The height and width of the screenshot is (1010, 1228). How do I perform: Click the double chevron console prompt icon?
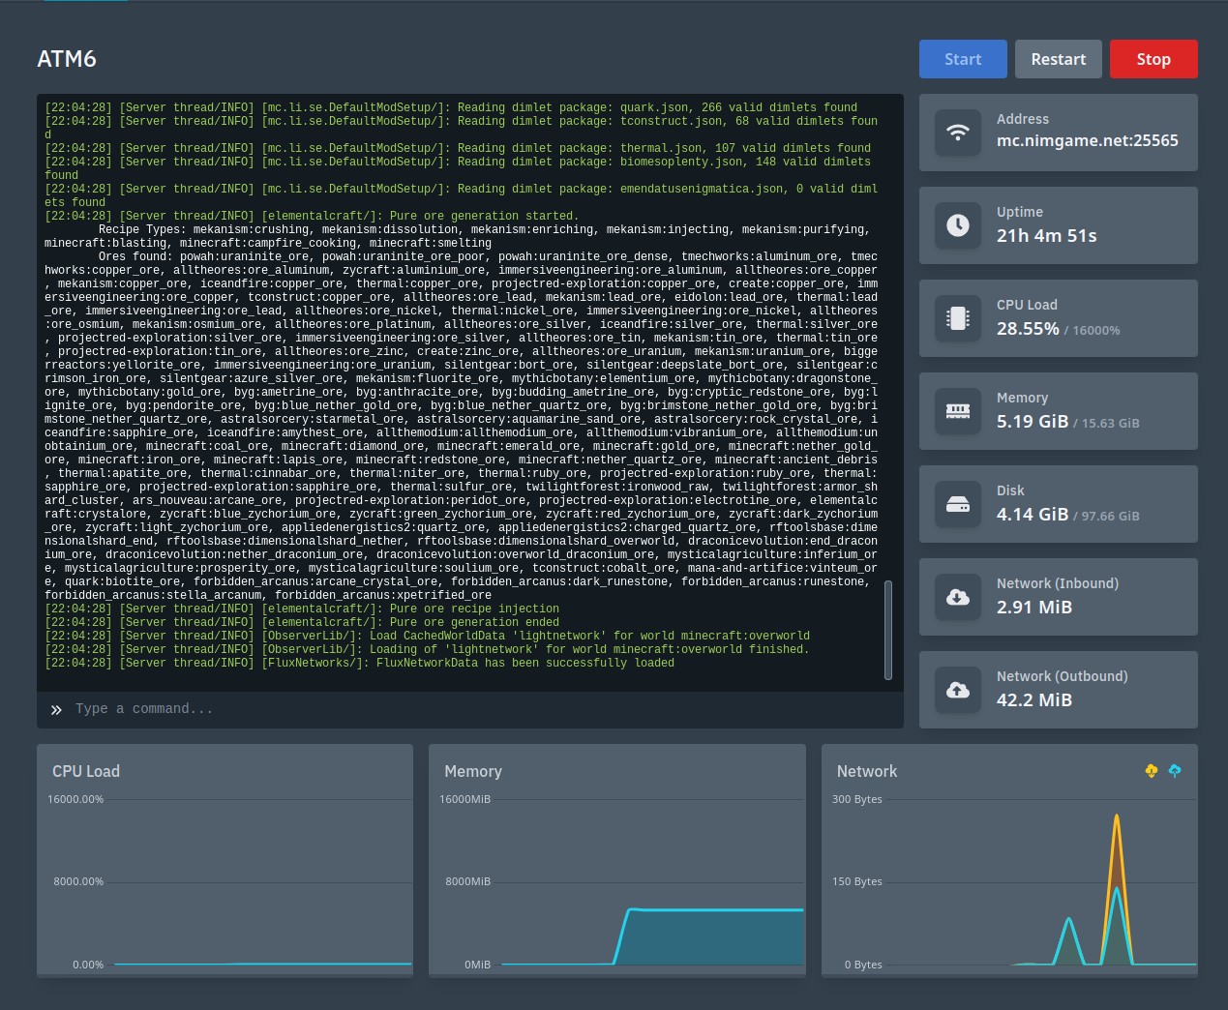[x=56, y=709]
